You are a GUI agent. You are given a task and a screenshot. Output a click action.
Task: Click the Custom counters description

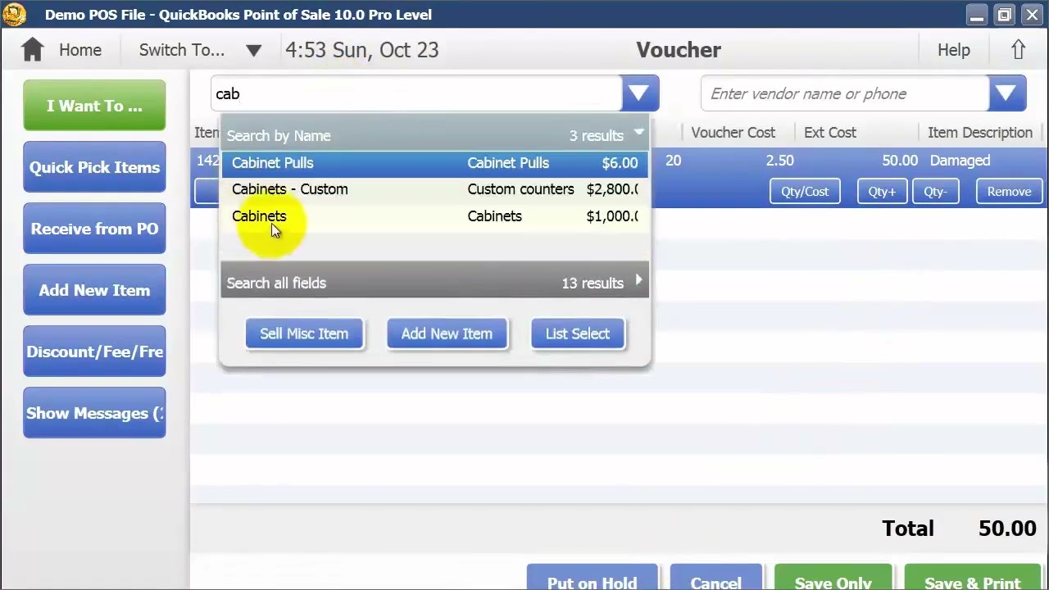coord(520,189)
